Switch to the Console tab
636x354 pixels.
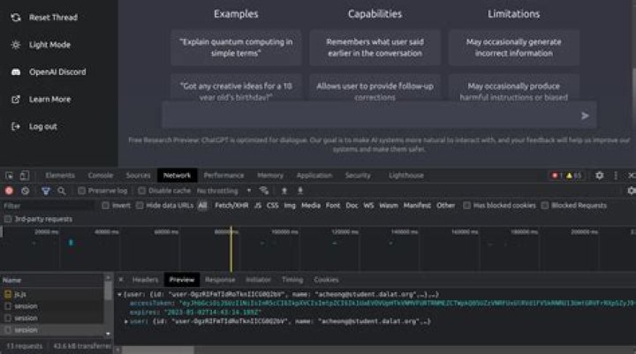tap(100, 176)
